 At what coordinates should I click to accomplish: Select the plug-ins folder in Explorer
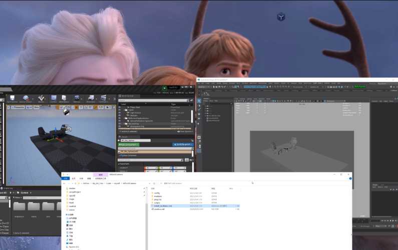(158, 199)
